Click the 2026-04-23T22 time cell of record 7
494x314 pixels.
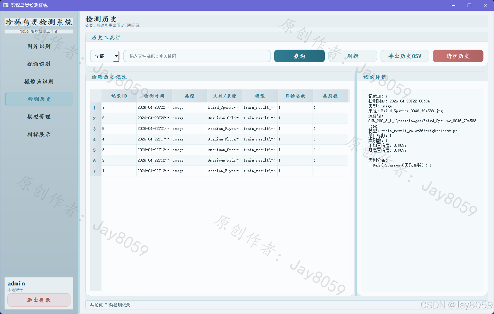(154, 108)
